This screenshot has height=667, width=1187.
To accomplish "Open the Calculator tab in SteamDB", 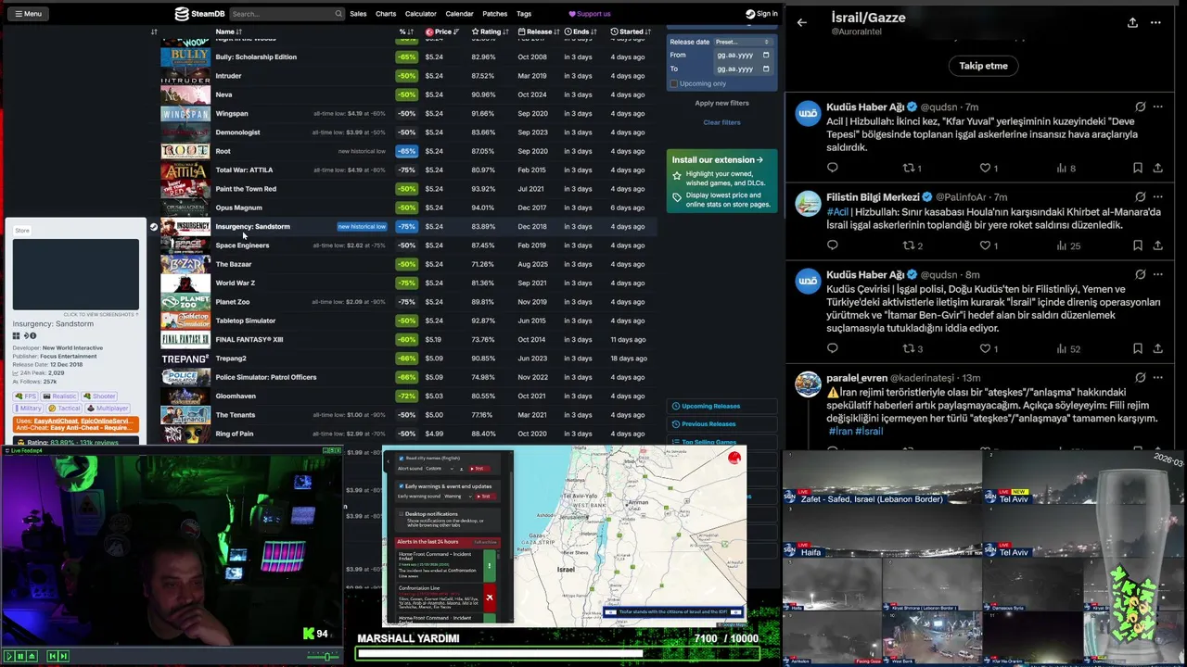I will [420, 14].
